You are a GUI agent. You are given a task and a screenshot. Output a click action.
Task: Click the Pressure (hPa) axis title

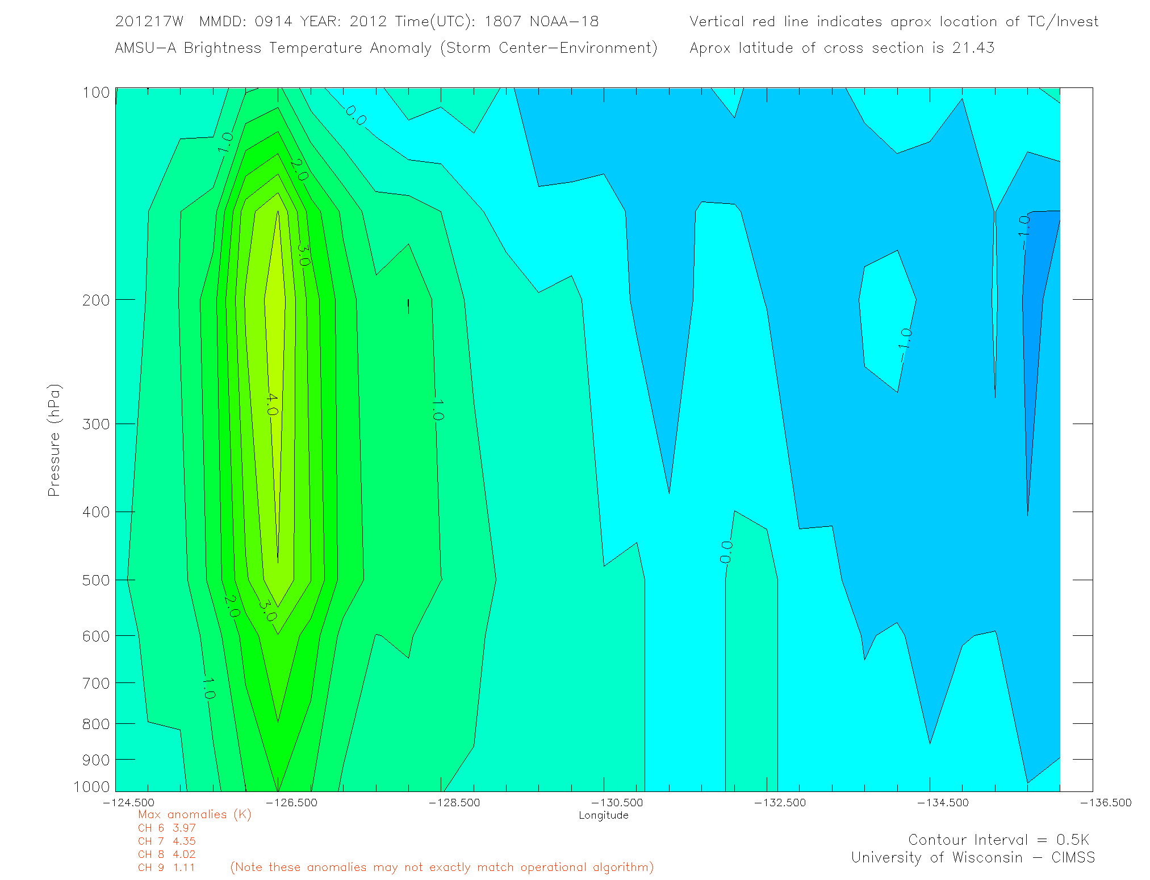(x=54, y=441)
